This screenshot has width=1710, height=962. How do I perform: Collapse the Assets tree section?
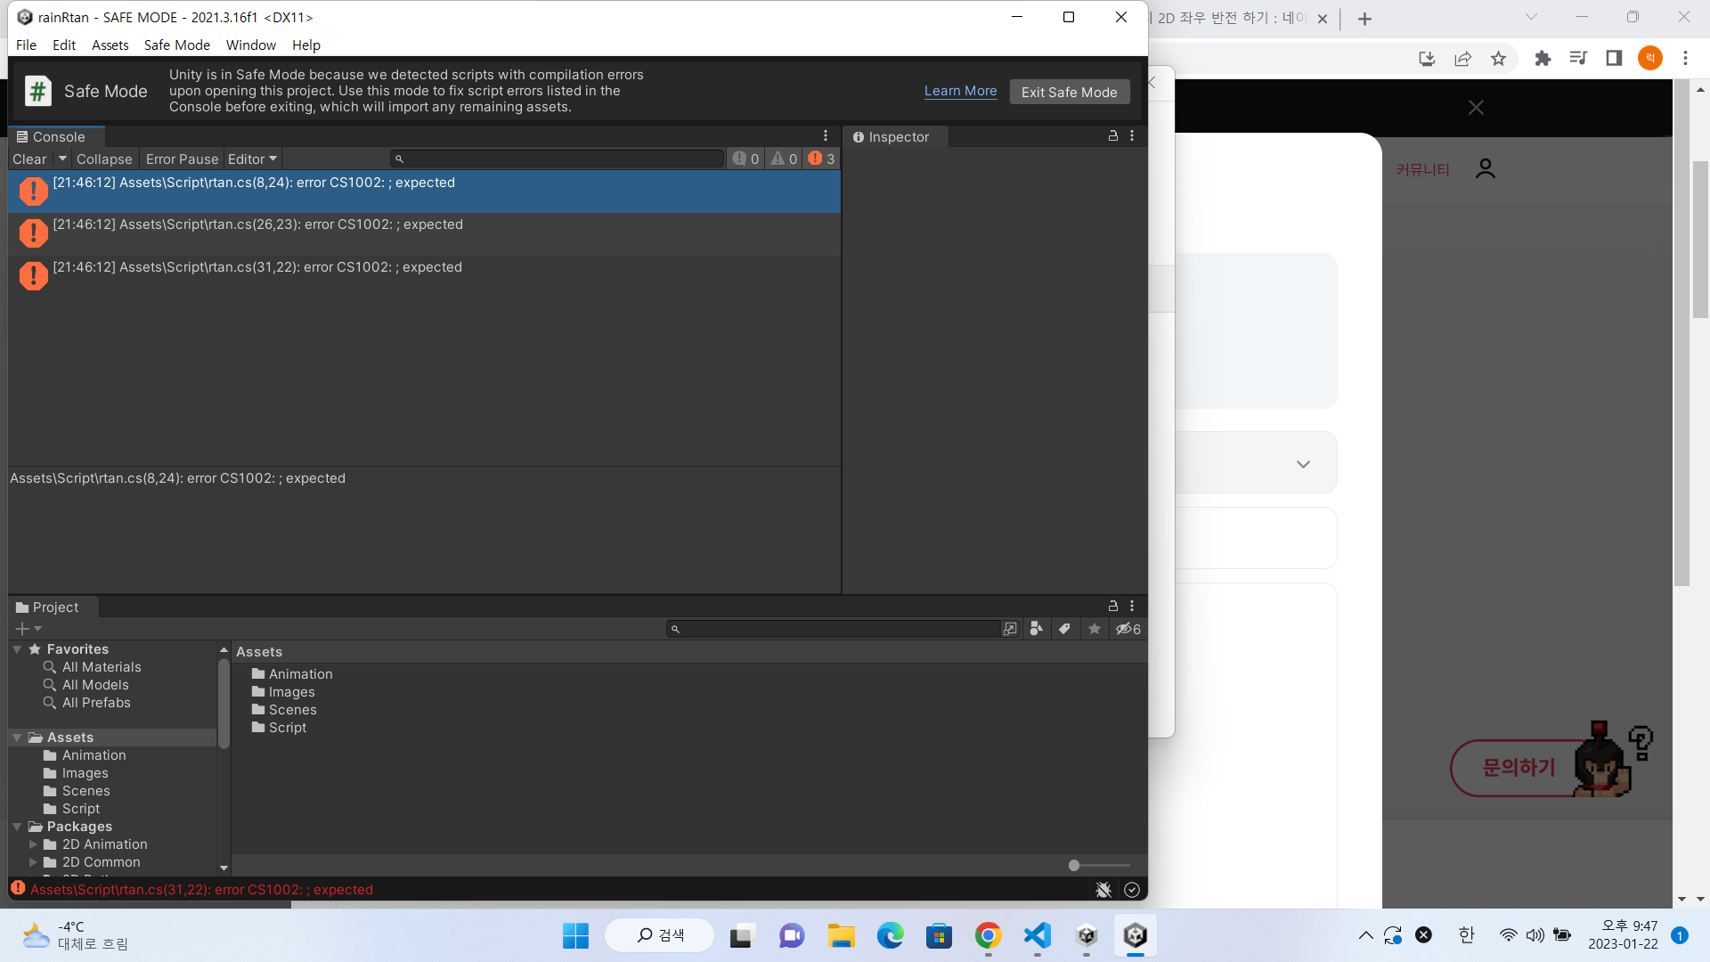tap(17, 738)
